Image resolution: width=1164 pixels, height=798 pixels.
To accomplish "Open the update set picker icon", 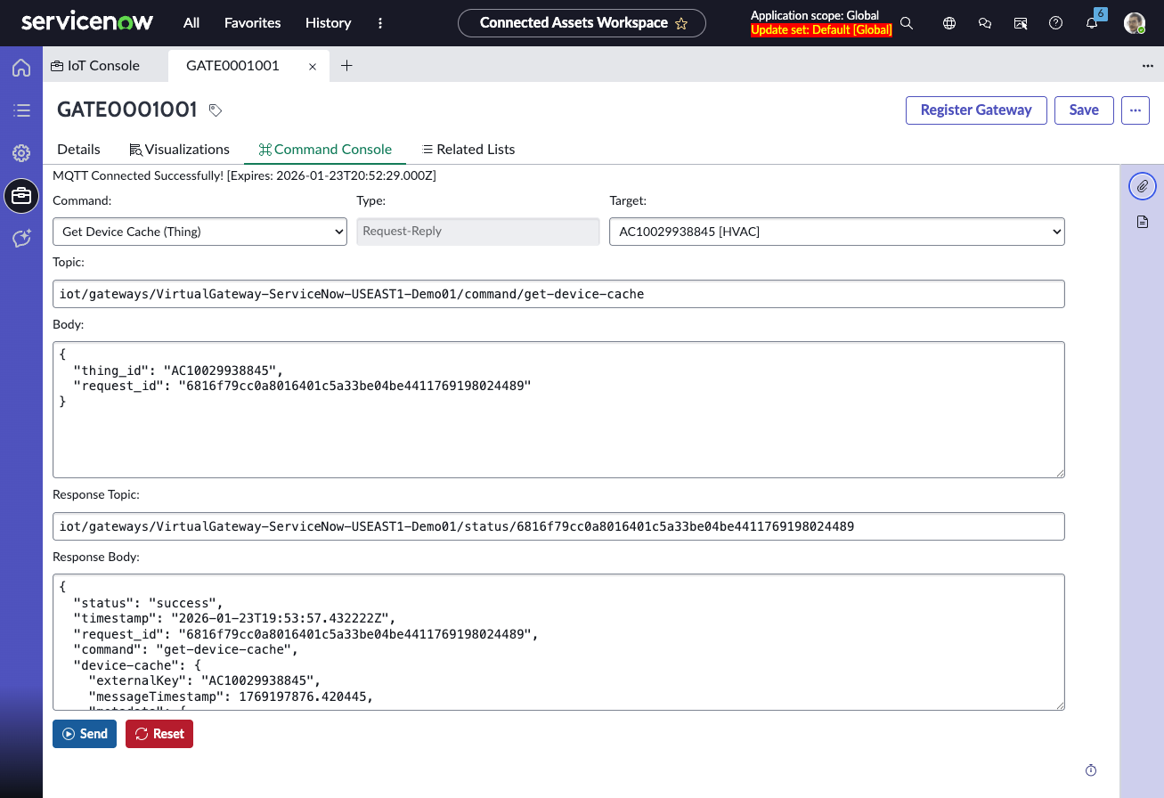I will 1021,23.
